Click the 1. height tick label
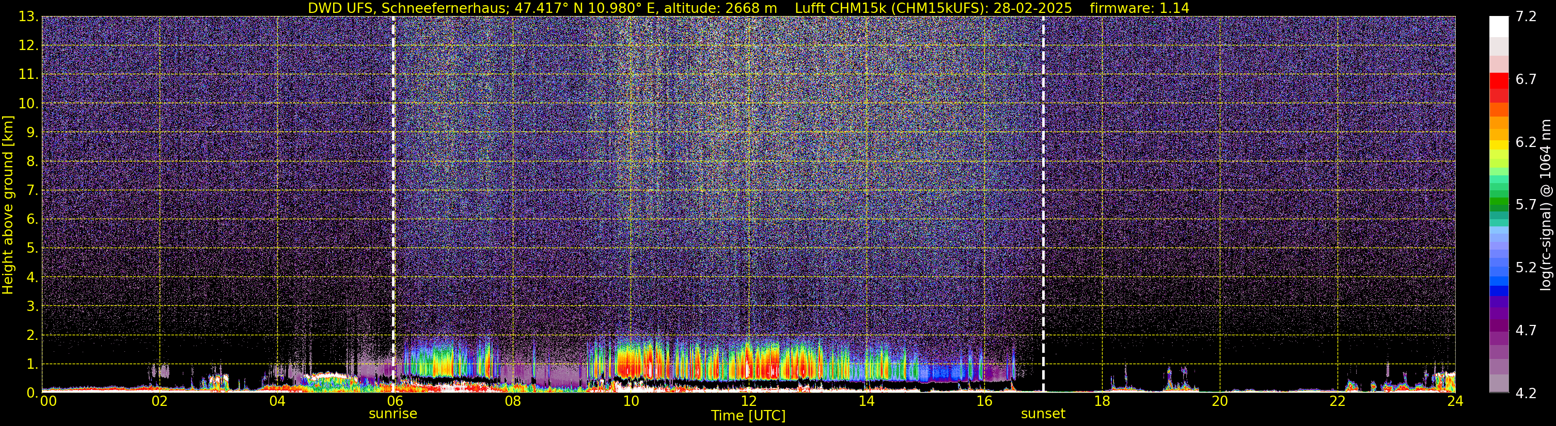The image size is (1556, 426). click(x=32, y=365)
